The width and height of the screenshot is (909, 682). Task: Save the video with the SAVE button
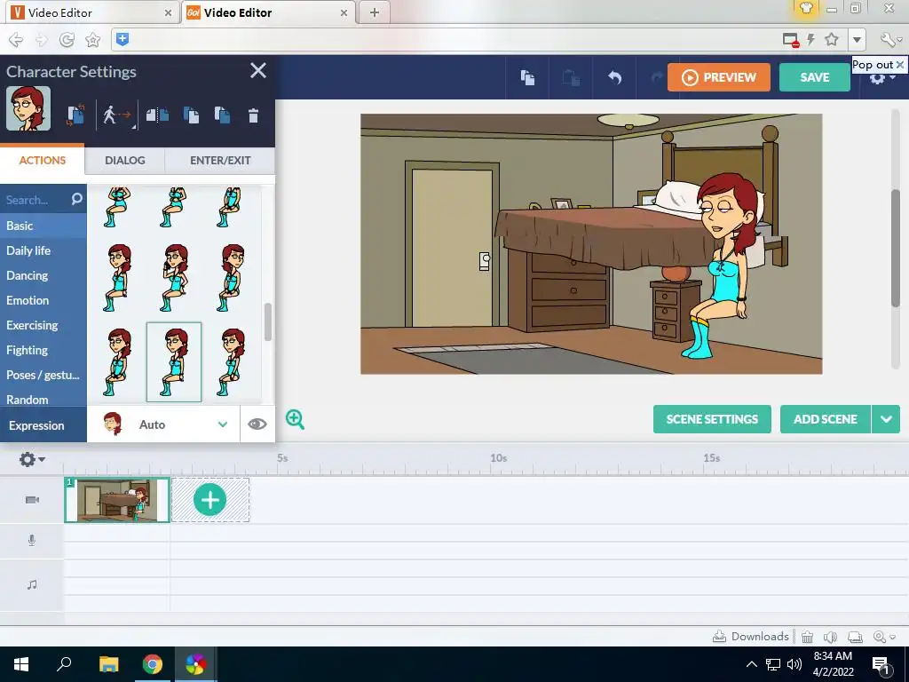(815, 77)
